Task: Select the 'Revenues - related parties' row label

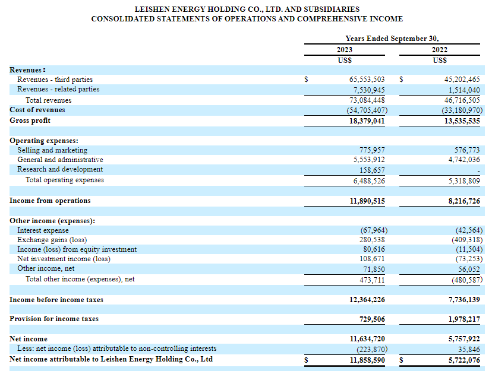Action: 58,89
